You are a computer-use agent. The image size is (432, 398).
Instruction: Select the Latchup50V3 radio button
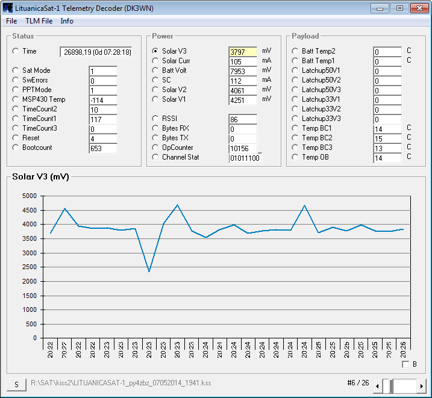[x=295, y=90]
